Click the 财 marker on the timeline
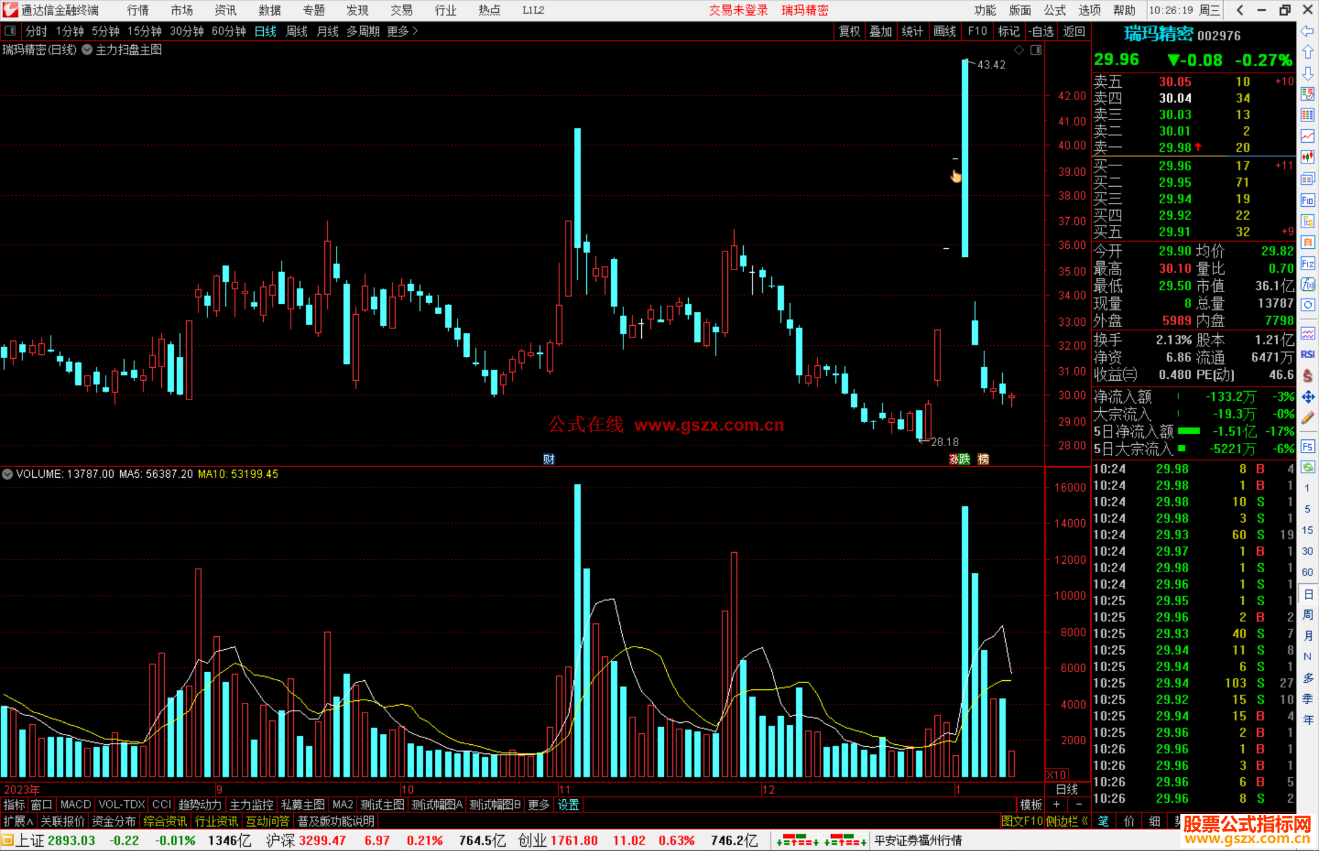 tap(549, 459)
